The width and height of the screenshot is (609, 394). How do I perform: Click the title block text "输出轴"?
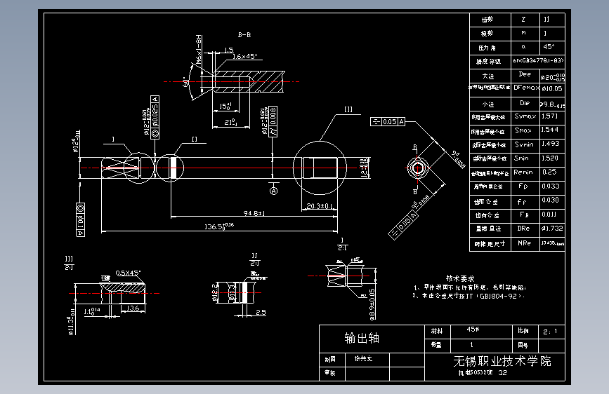(x=362, y=338)
